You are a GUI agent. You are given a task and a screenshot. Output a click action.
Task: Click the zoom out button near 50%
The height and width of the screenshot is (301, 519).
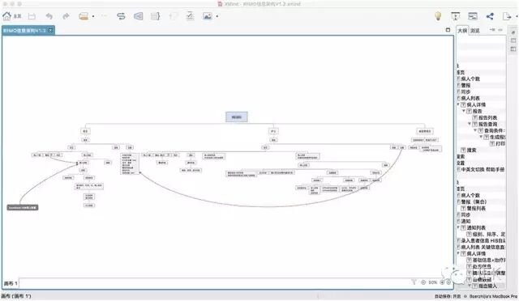pos(423,282)
